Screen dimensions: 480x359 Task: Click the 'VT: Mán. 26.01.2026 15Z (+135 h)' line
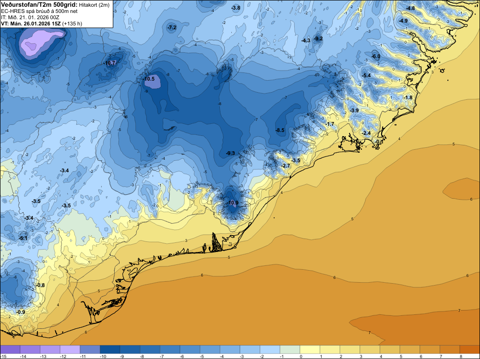click(41, 24)
